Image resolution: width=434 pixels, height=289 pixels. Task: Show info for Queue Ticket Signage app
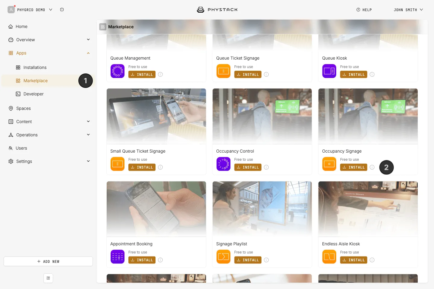click(x=266, y=74)
